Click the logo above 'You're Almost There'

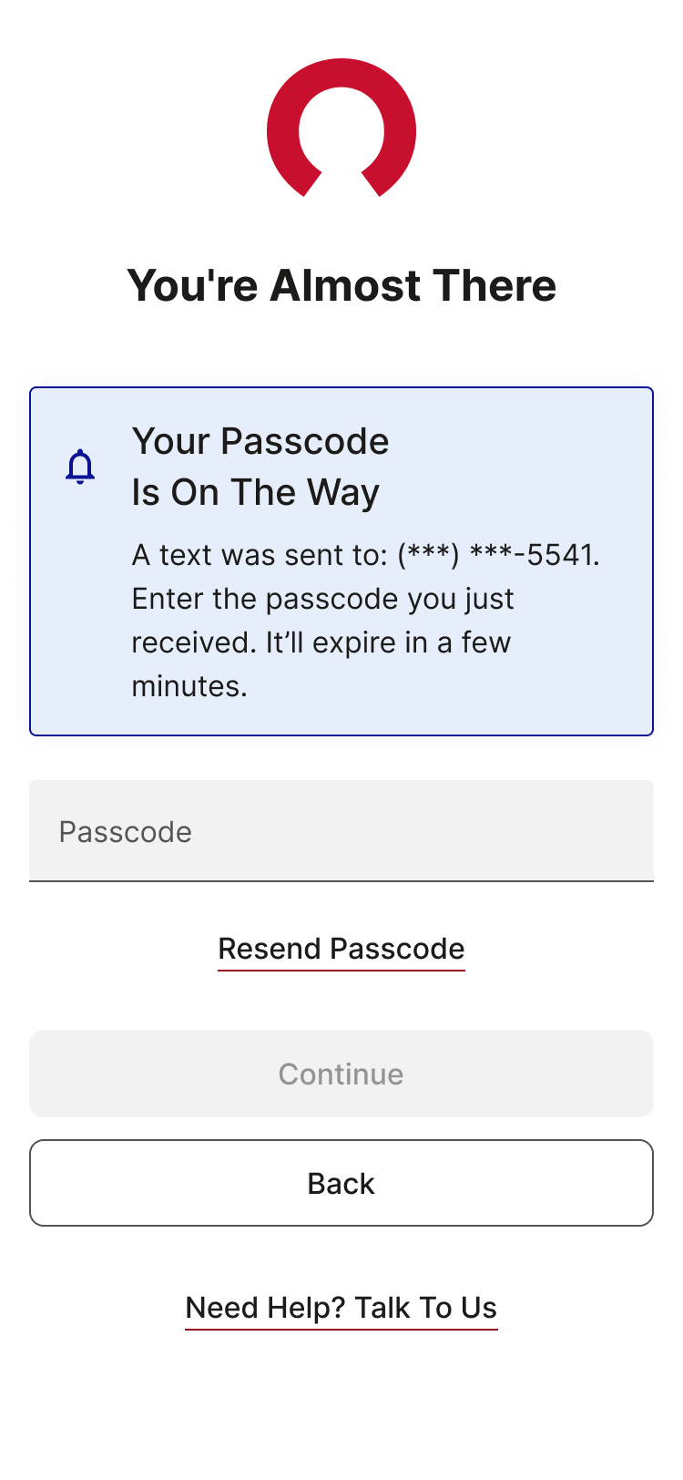click(x=341, y=128)
